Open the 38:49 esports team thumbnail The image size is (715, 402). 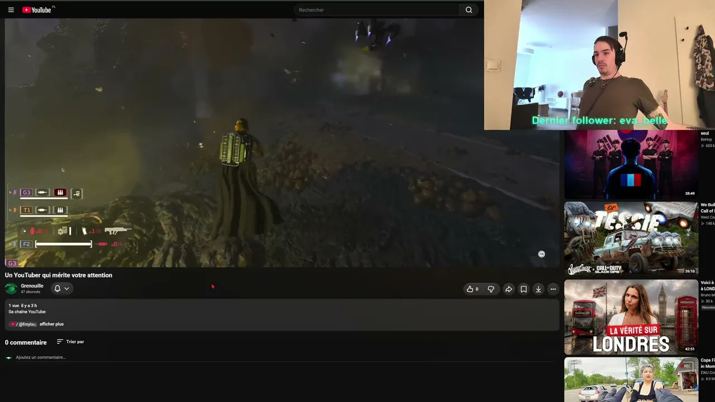pos(631,165)
